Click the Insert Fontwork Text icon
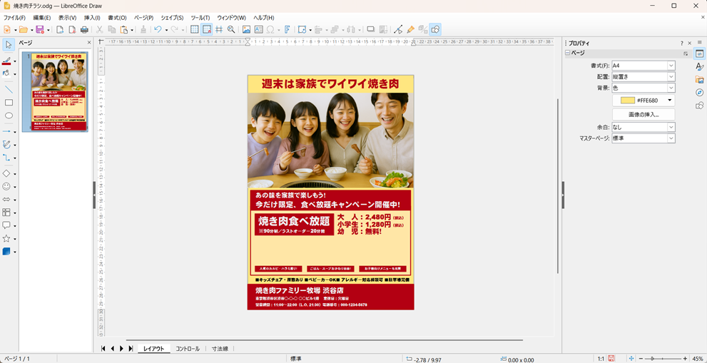 [x=287, y=30]
